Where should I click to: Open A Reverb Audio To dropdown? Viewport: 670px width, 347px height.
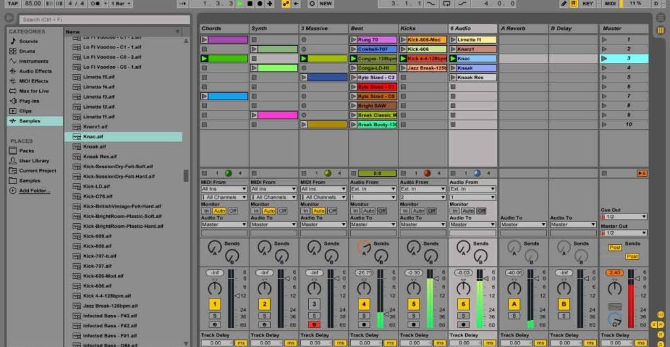(x=523, y=225)
